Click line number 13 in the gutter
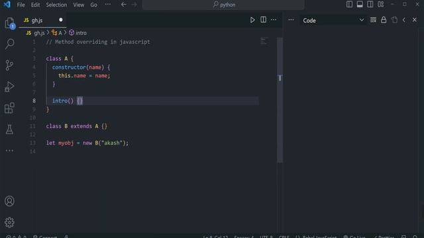The height and width of the screenshot is (238, 424). point(32,143)
